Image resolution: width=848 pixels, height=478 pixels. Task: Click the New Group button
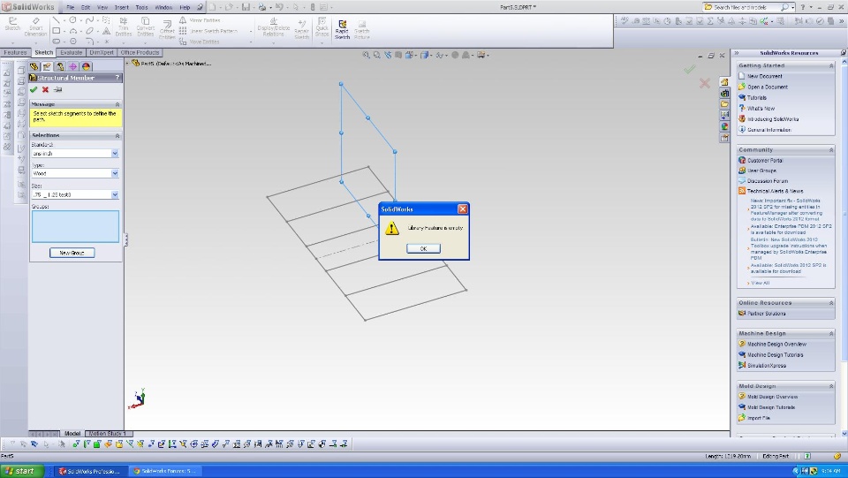(72, 253)
